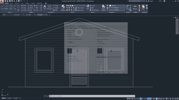Click the Stretch tool
The width and height of the screenshot is (179, 100).
[x=24, y=10]
